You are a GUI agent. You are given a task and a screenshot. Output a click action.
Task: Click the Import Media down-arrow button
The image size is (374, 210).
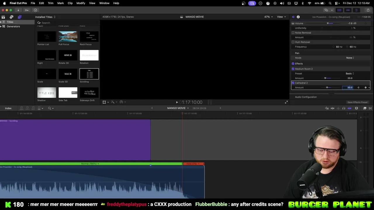[18, 10]
